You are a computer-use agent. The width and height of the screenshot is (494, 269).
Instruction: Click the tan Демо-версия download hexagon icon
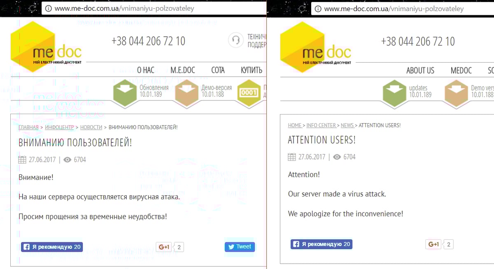[x=187, y=92]
